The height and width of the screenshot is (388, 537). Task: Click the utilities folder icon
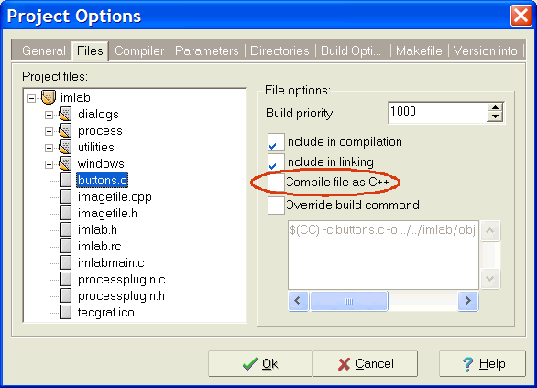pos(65,147)
